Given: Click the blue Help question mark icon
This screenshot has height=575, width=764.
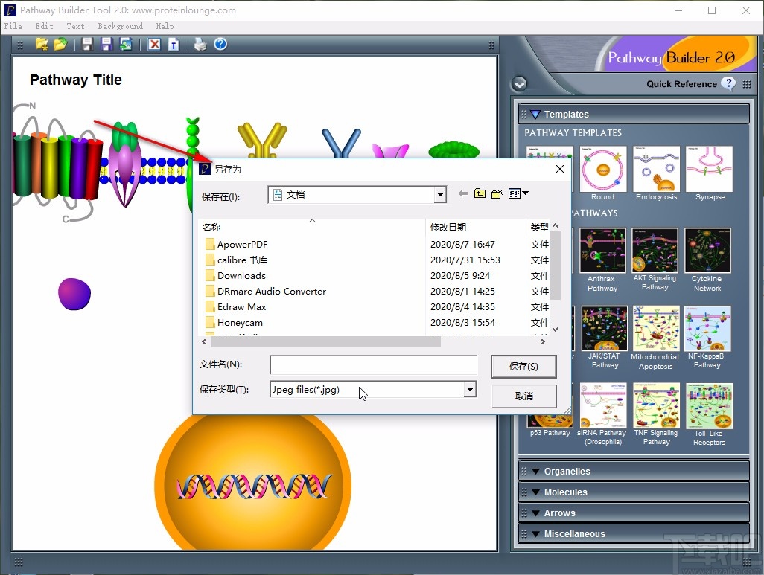Looking at the screenshot, I should (x=220, y=45).
